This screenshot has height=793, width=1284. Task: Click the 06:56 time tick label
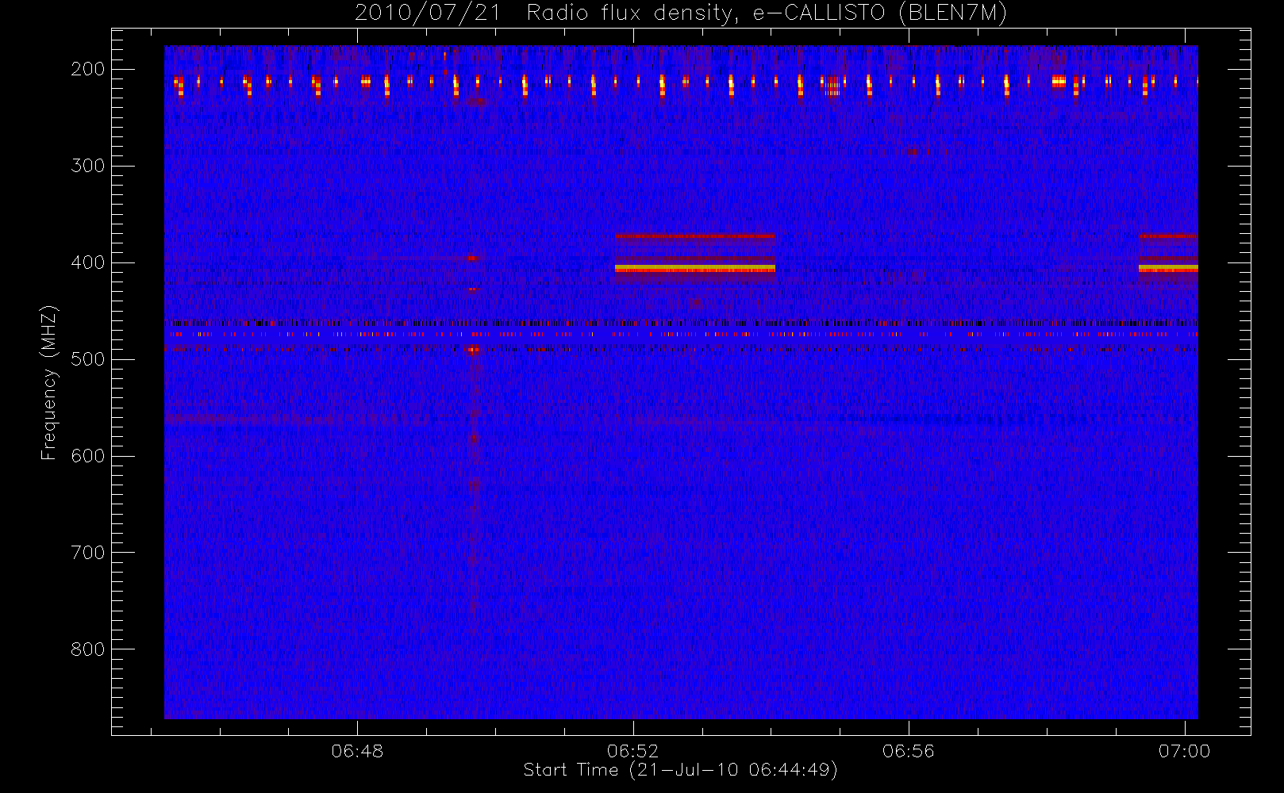tap(909, 751)
